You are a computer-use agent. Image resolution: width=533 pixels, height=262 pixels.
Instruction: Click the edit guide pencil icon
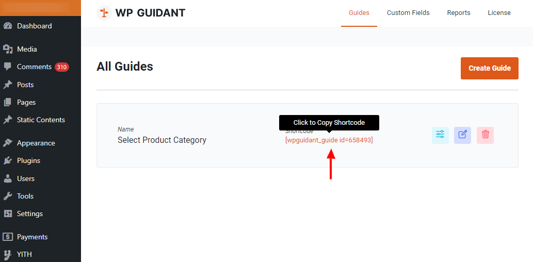click(x=462, y=135)
